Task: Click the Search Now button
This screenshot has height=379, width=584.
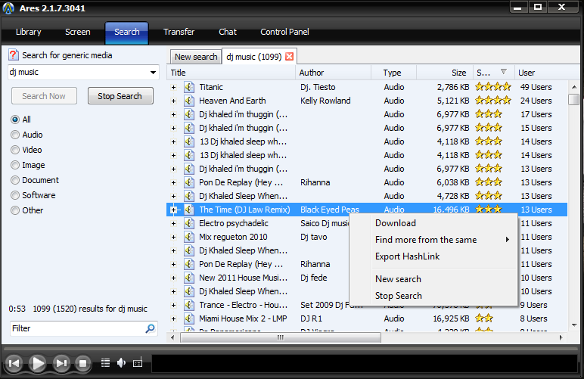Action: click(44, 96)
